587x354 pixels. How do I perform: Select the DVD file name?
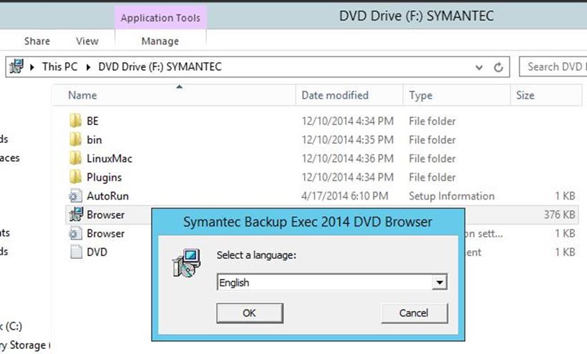point(97,252)
